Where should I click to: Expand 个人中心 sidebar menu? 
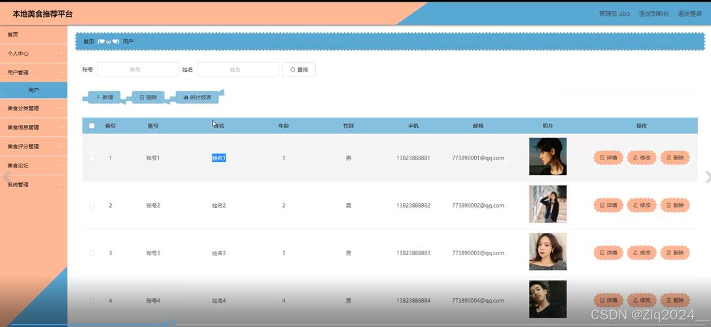click(x=33, y=54)
